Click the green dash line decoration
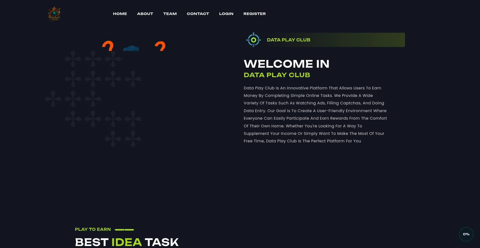The image size is (480, 248). click(x=124, y=230)
